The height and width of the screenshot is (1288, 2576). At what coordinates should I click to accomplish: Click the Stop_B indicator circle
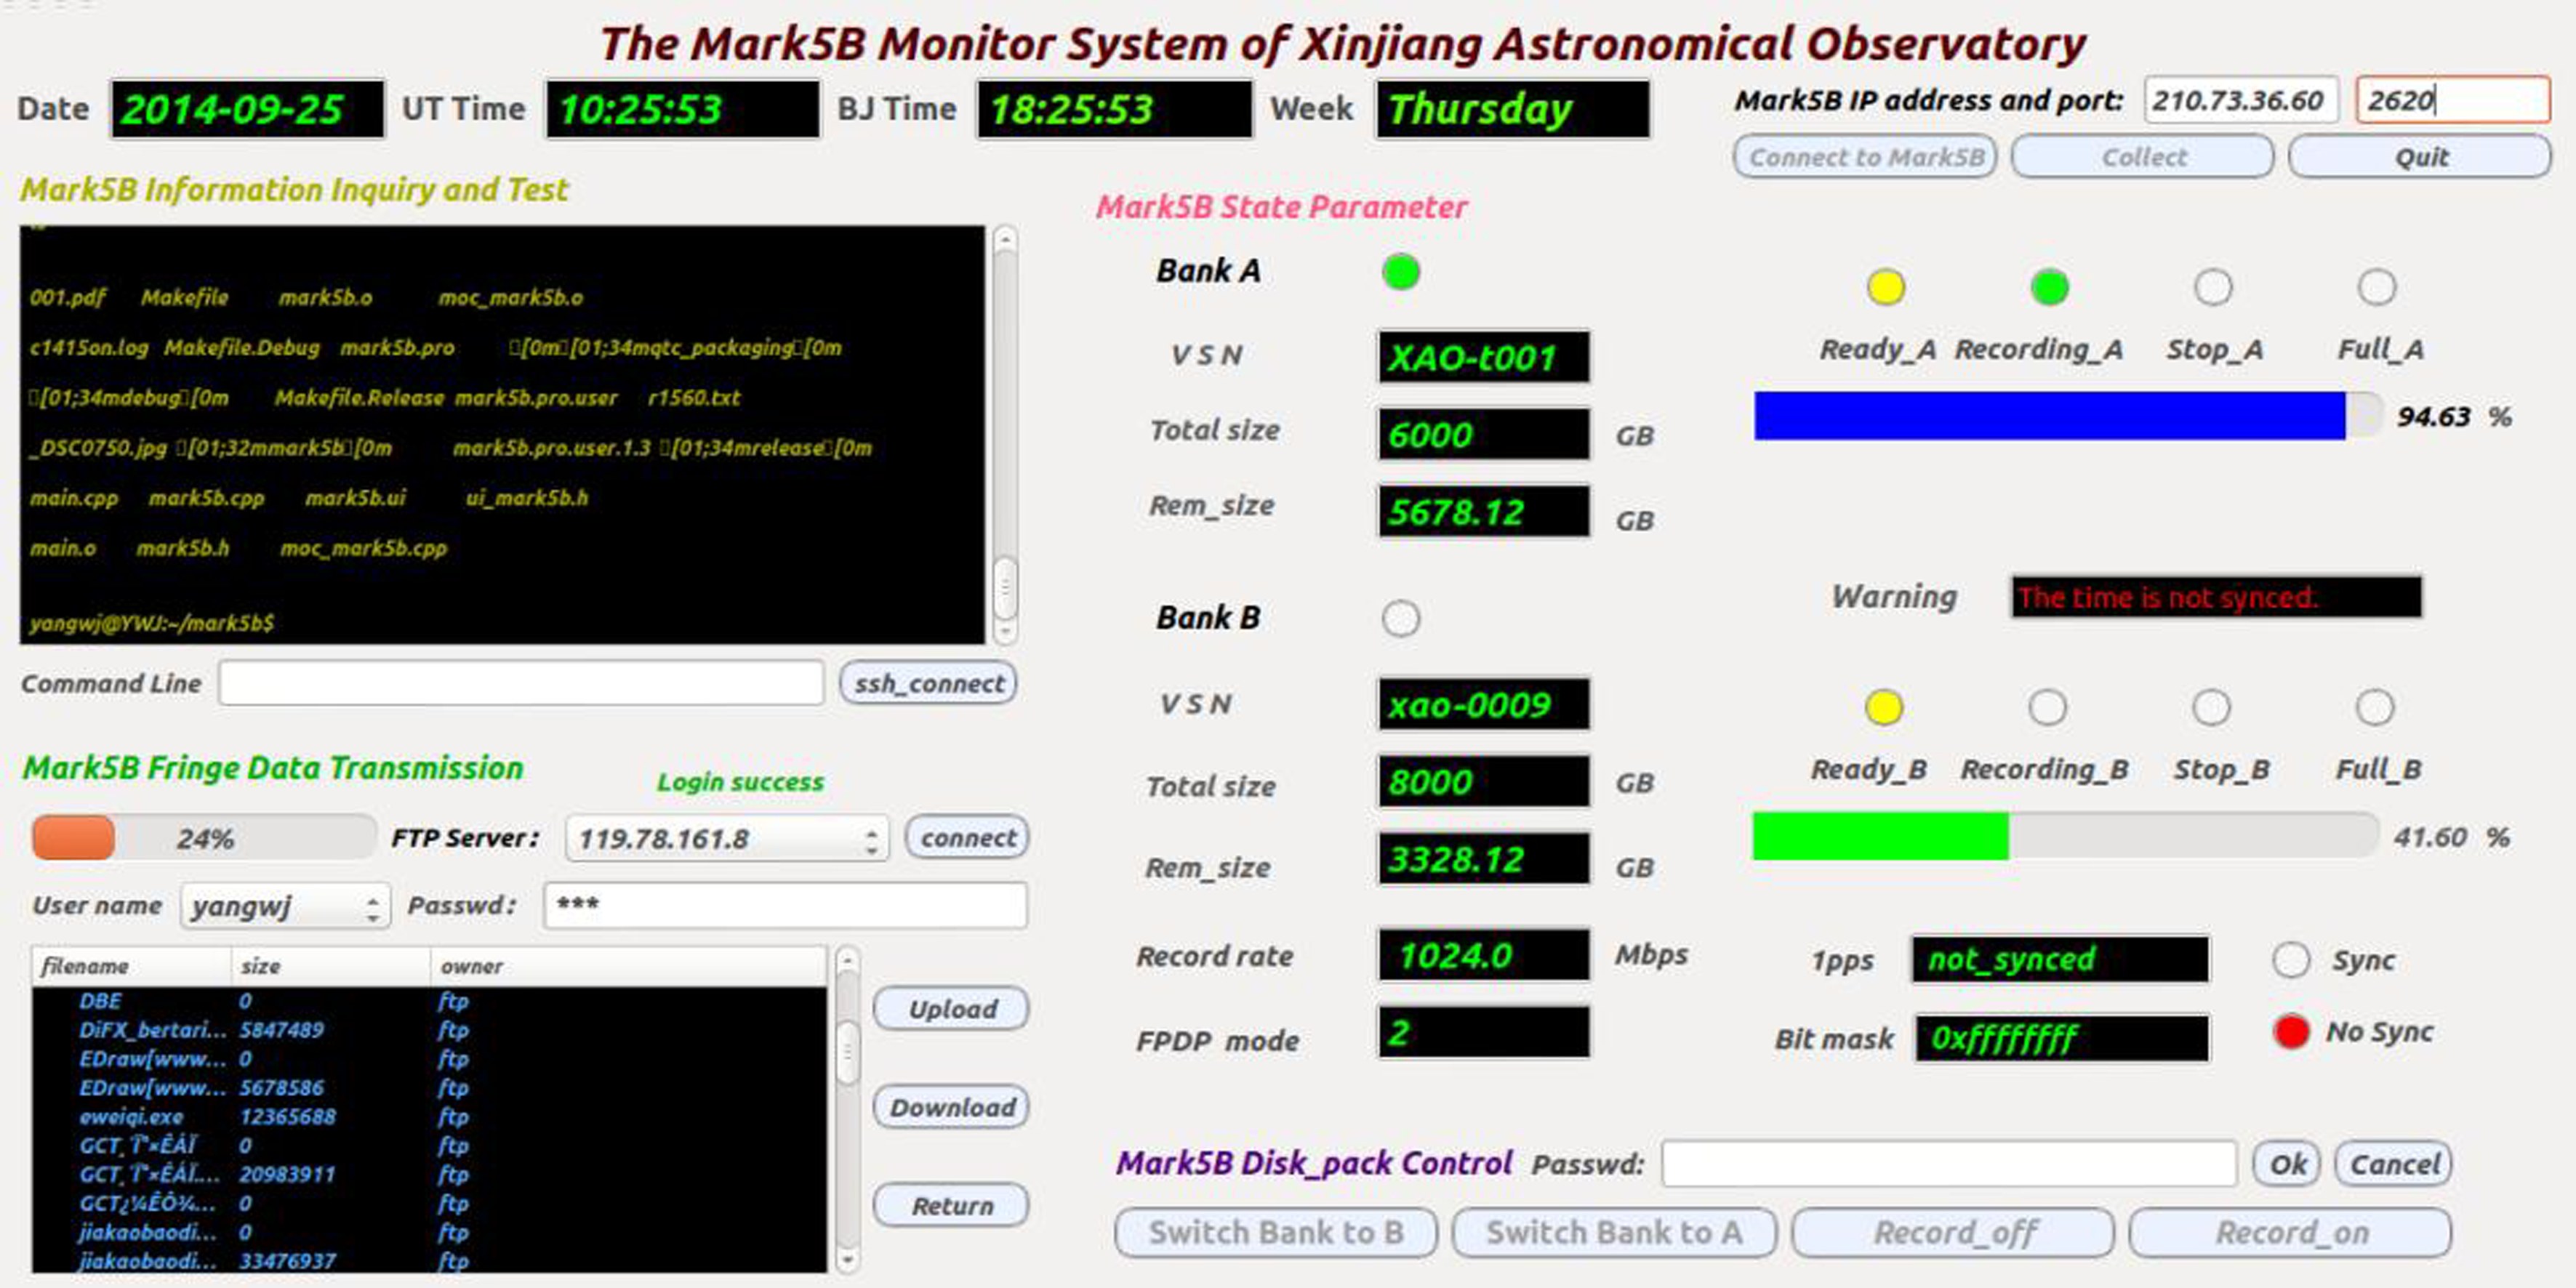(2211, 708)
